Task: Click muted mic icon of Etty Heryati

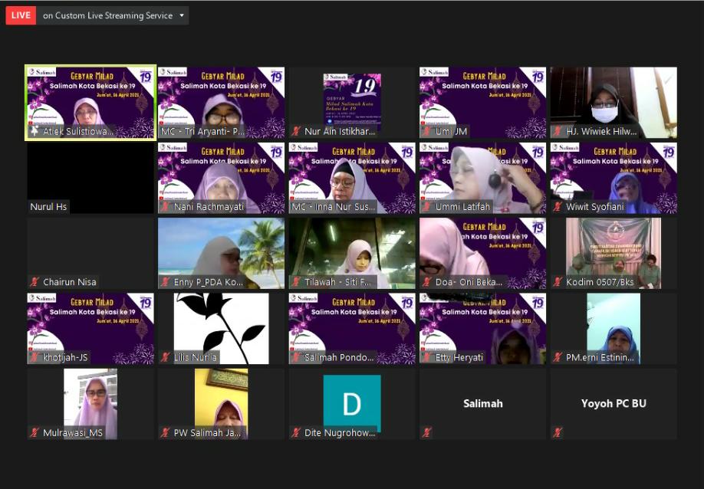Action: 426,358
